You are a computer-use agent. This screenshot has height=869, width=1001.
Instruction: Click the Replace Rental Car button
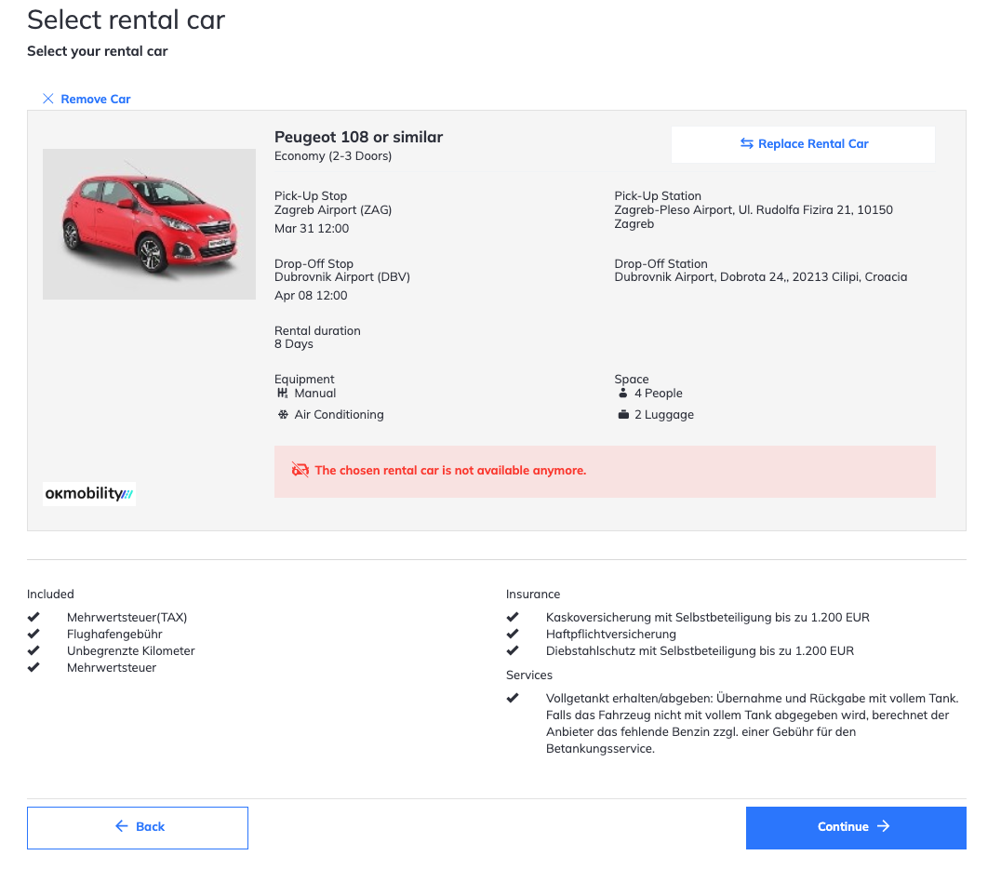coord(803,144)
